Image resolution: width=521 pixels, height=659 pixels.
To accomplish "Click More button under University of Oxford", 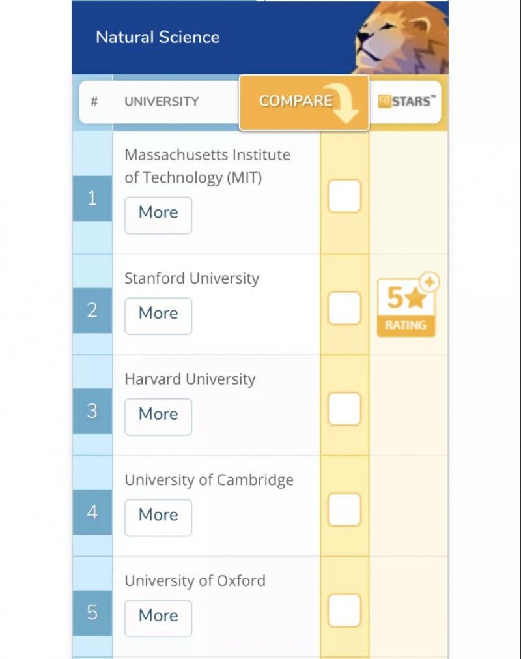I will 158,619.
